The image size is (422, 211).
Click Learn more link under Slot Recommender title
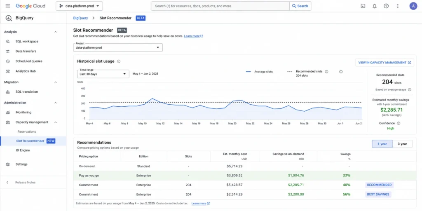[194, 36]
